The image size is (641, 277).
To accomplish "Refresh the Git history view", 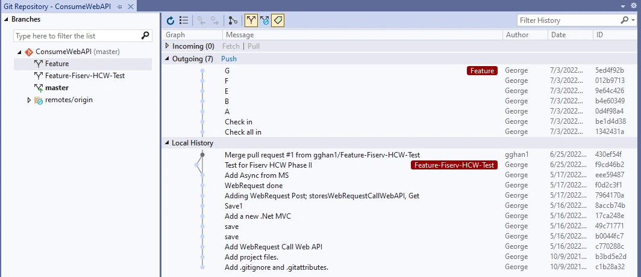I will 170,20.
